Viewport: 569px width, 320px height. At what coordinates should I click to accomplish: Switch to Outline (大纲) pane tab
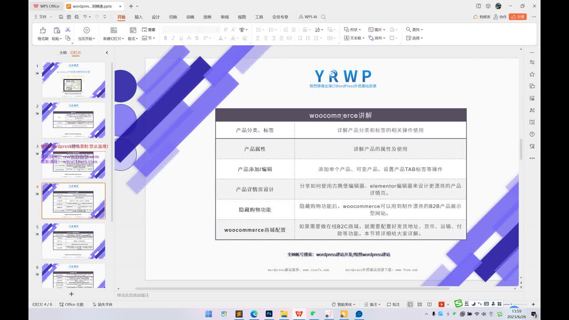click(63, 52)
